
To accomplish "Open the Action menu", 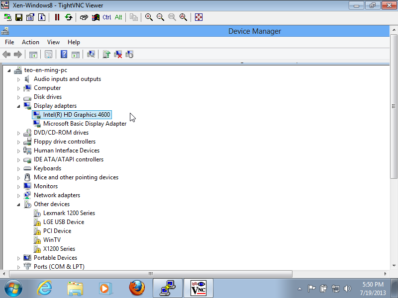I will point(30,42).
